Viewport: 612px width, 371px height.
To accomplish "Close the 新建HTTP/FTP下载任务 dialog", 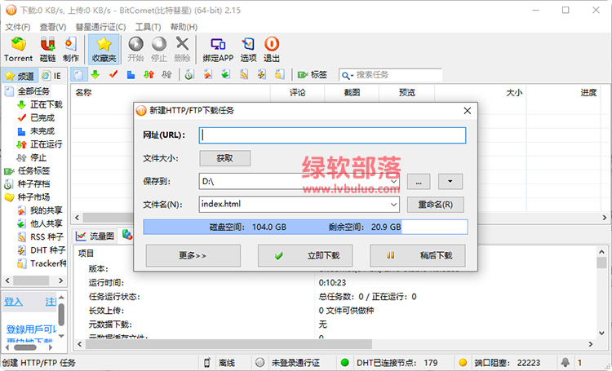I will coord(468,111).
